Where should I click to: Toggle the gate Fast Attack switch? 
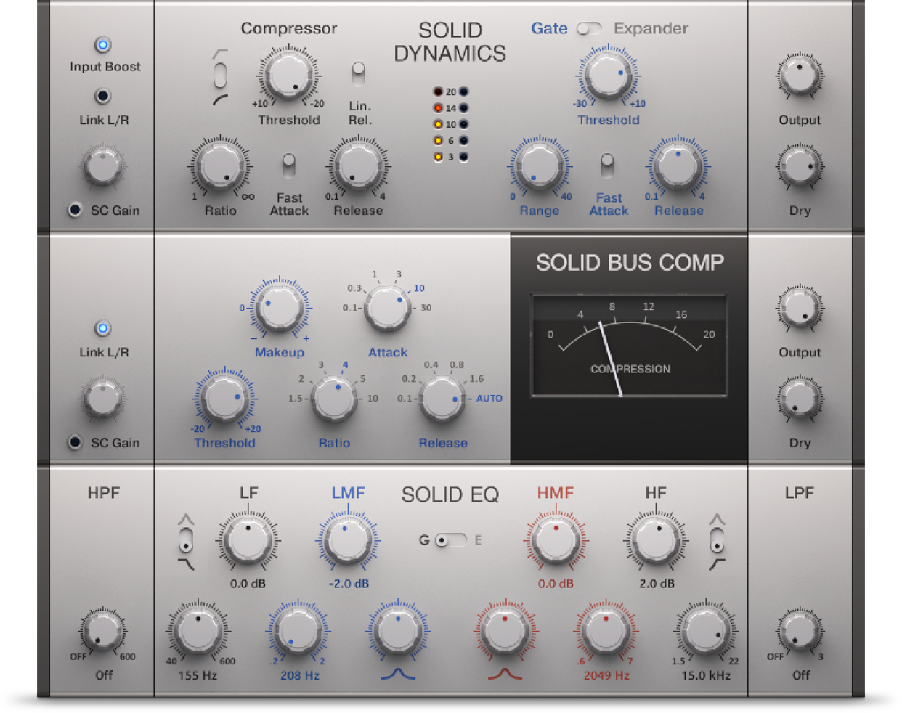pos(607,166)
